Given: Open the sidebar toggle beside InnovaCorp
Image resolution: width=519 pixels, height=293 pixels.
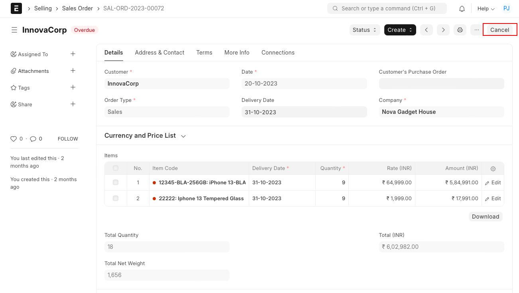Looking at the screenshot, I should point(14,29).
